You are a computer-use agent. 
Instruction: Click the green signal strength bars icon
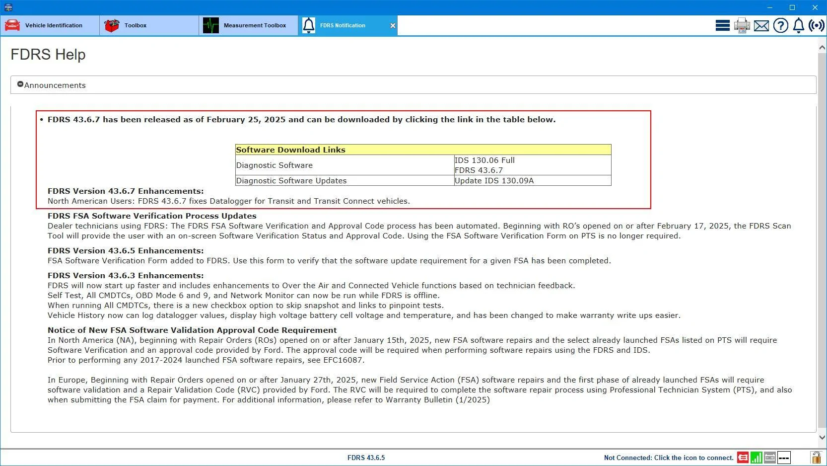pos(756,458)
